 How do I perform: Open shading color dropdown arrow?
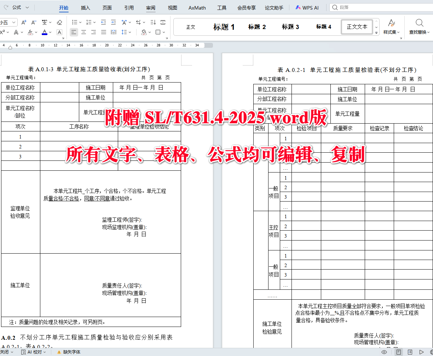click(150, 32)
